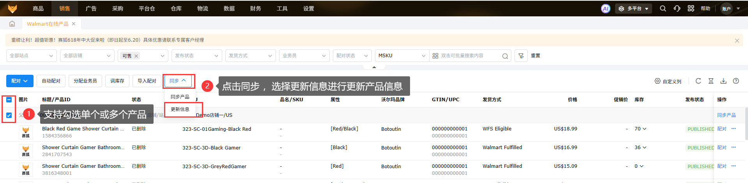This screenshot has height=183, width=748.
Task: Open the 设置 menu
Action: tap(309, 9)
